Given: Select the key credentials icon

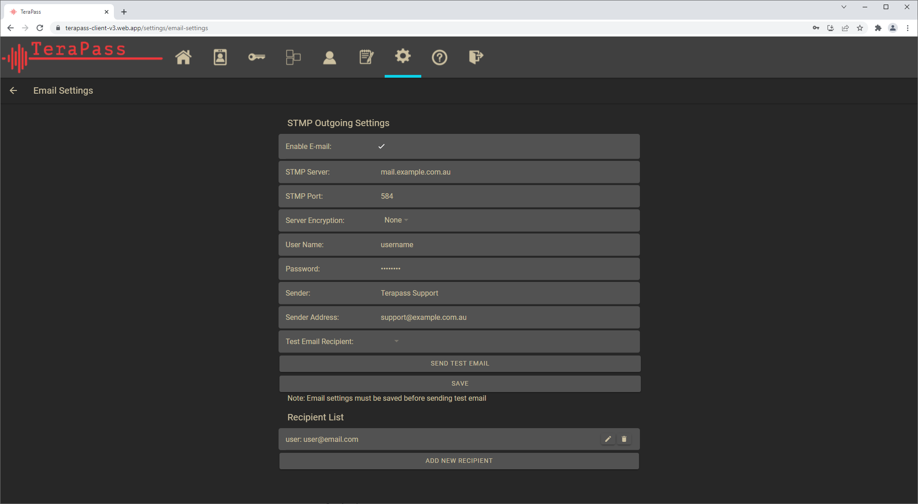Looking at the screenshot, I should point(257,57).
